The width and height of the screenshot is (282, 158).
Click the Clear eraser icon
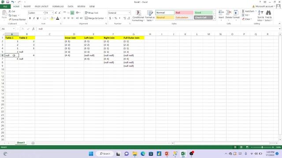[243, 19]
